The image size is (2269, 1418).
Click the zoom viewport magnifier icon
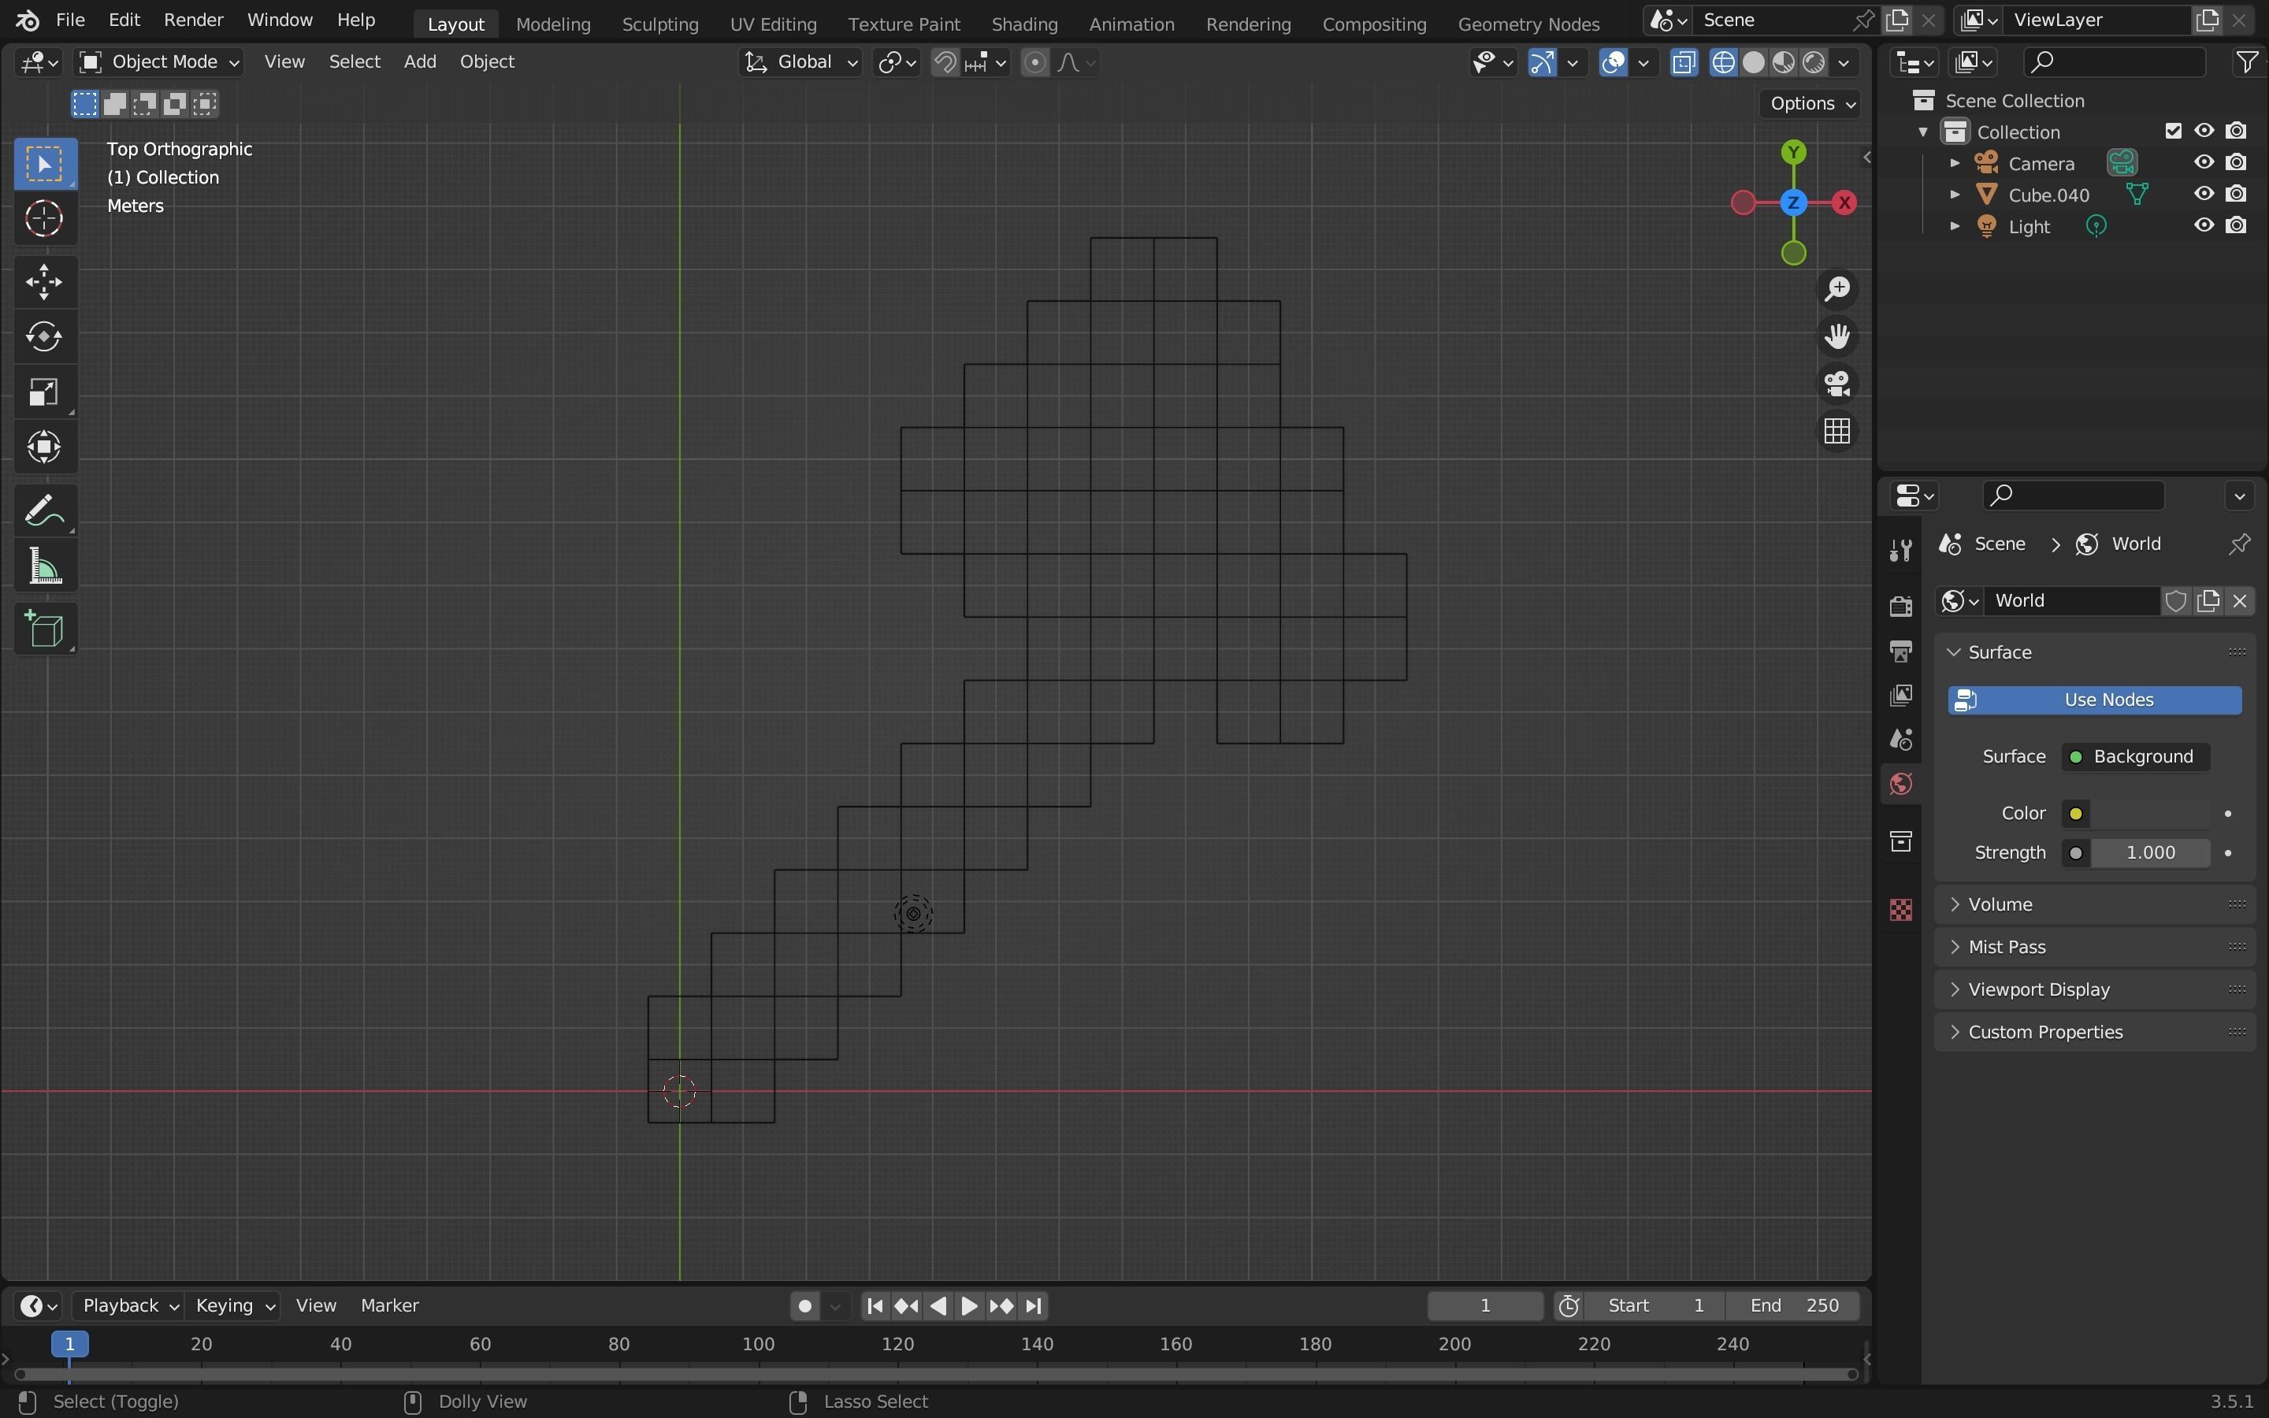click(x=1836, y=290)
